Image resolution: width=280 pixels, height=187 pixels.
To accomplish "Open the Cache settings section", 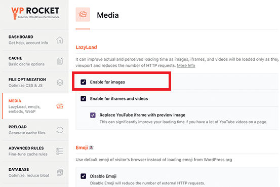I will 35,61.
